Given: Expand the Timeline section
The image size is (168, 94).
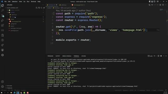Looking at the screenshot, I should pos(9,88).
